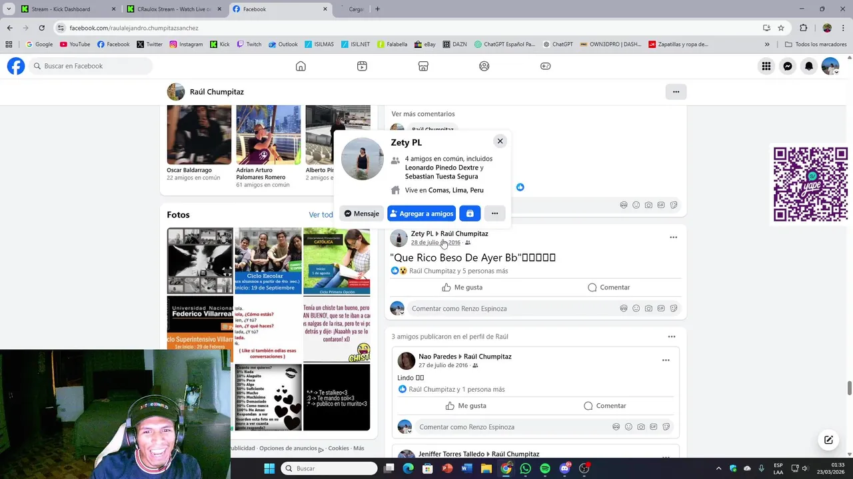Image resolution: width=853 pixels, height=479 pixels.
Task: Click Ver todas link in Fotos section
Action: click(x=321, y=215)
